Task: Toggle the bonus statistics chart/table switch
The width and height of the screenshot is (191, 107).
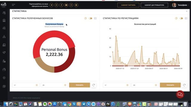Action: (90, 18)
